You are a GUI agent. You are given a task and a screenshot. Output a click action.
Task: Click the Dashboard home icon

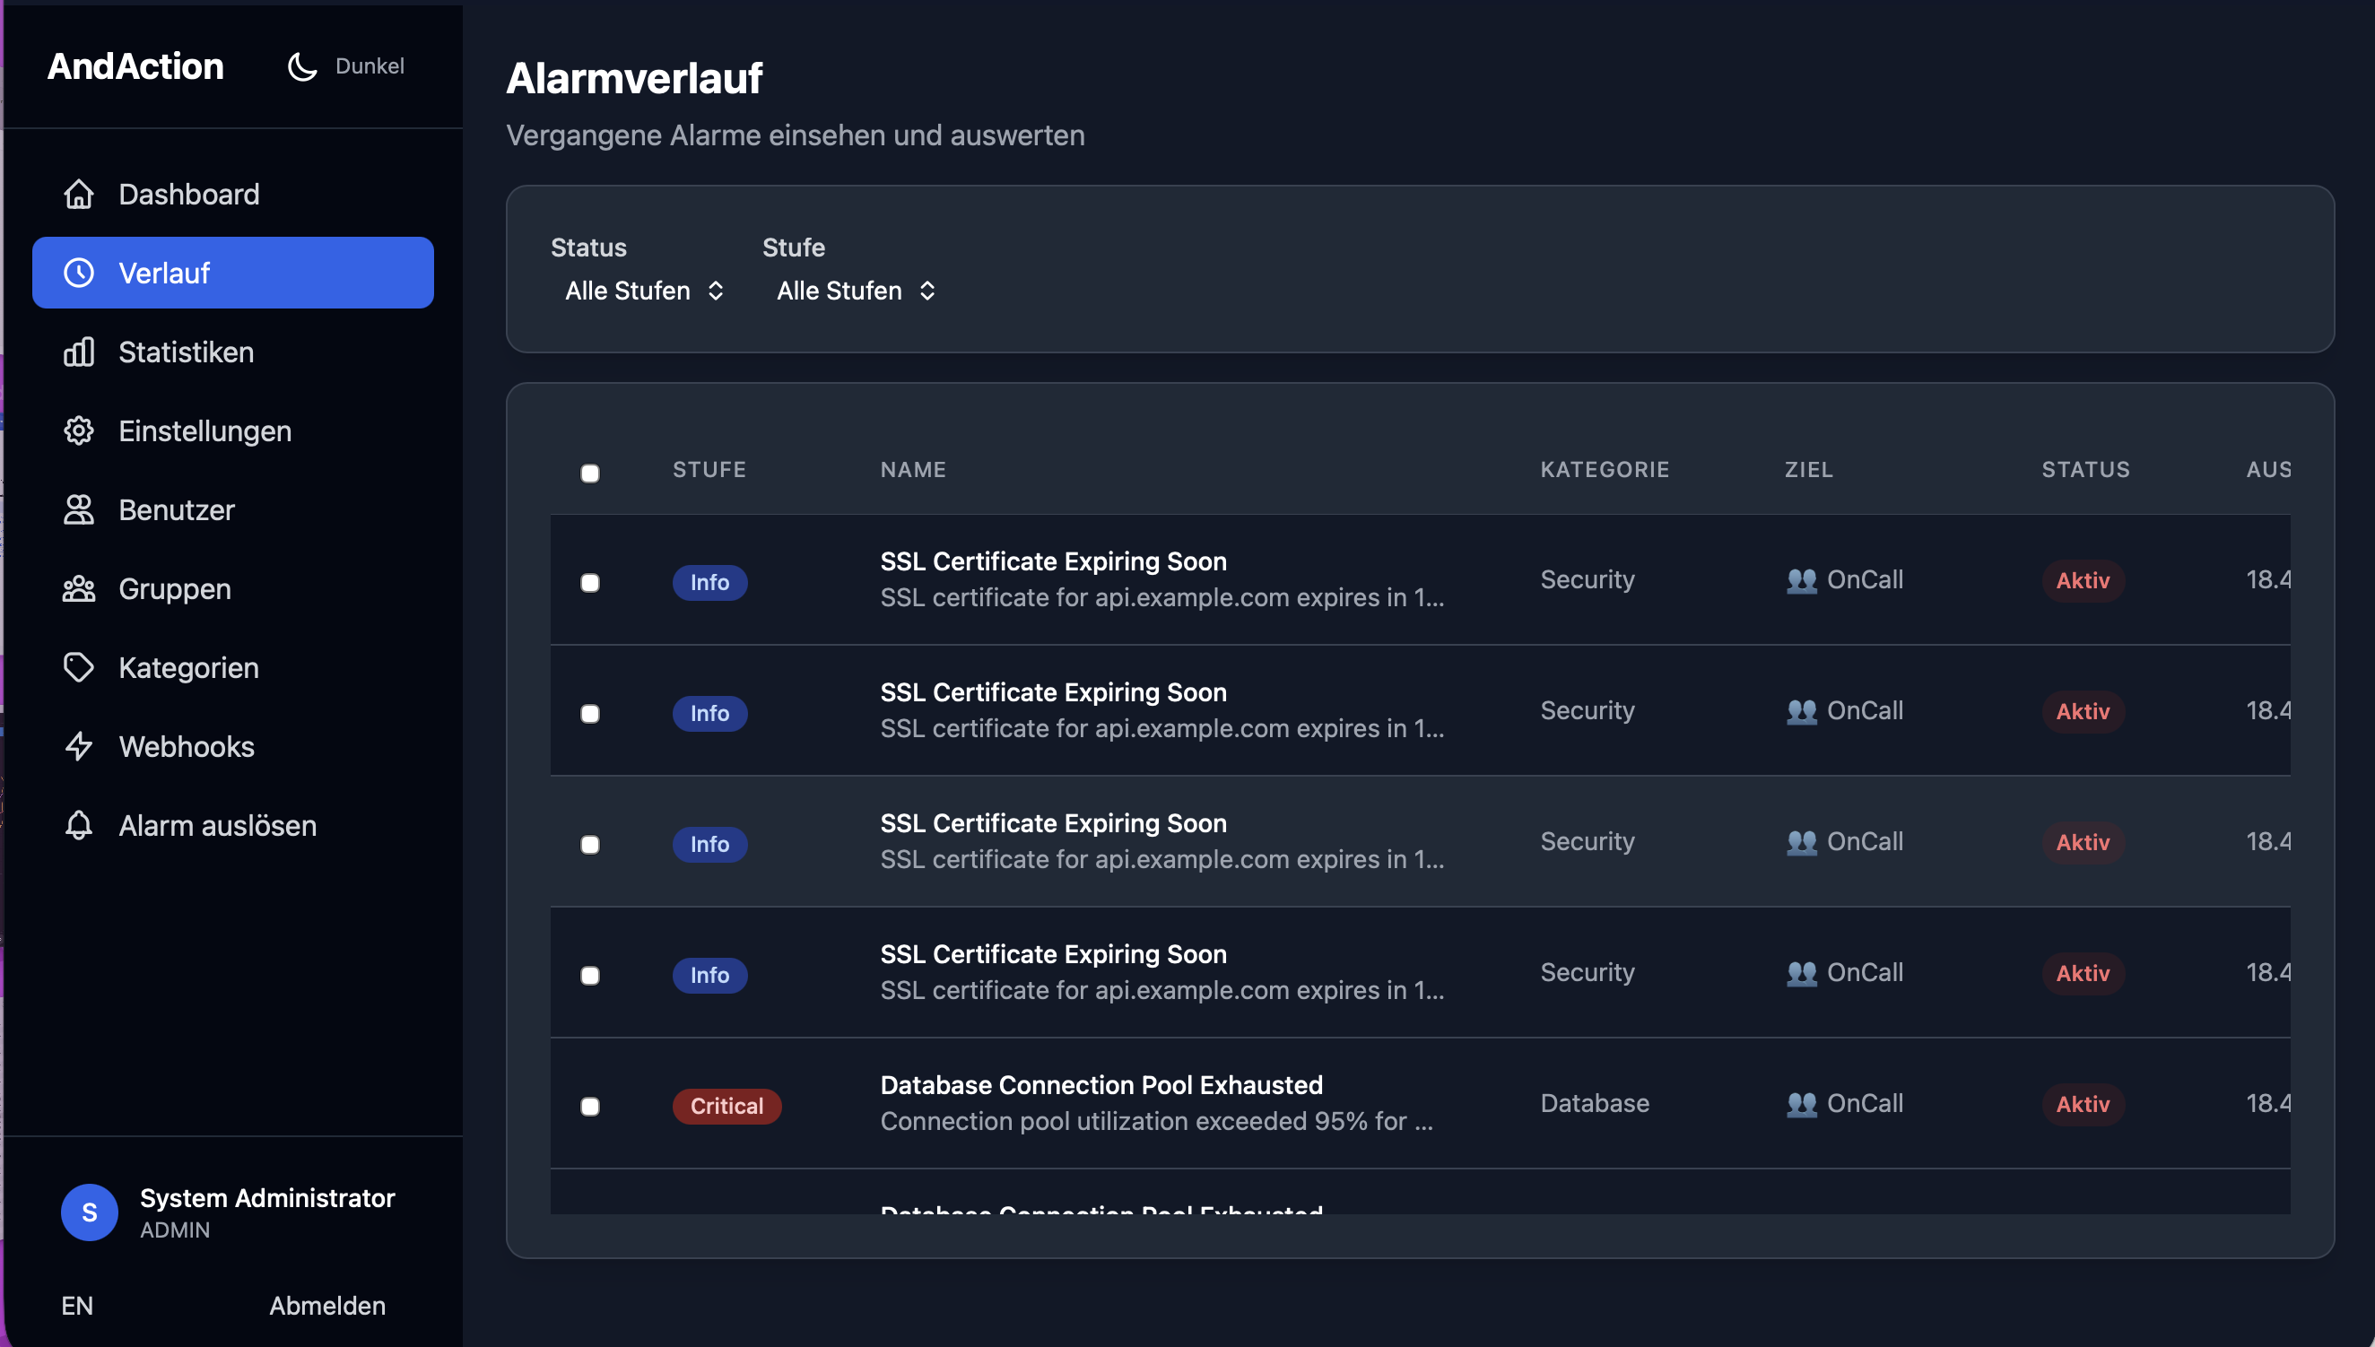(x=79, y=195)
